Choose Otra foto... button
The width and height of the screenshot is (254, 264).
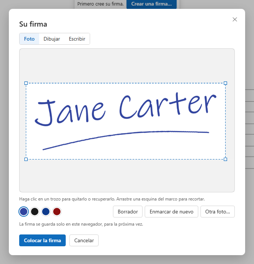(217, 212)
